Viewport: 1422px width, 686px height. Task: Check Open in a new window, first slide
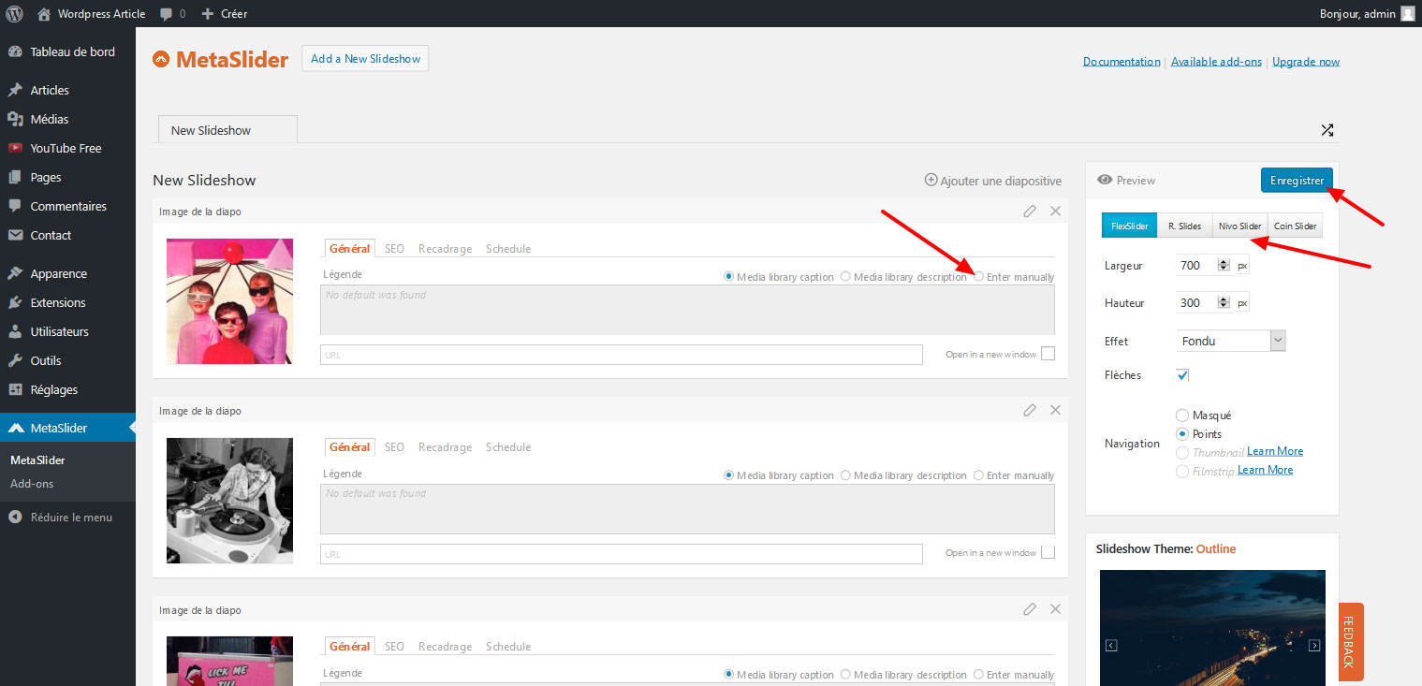pyautogui.click(x=1048, y=354)
